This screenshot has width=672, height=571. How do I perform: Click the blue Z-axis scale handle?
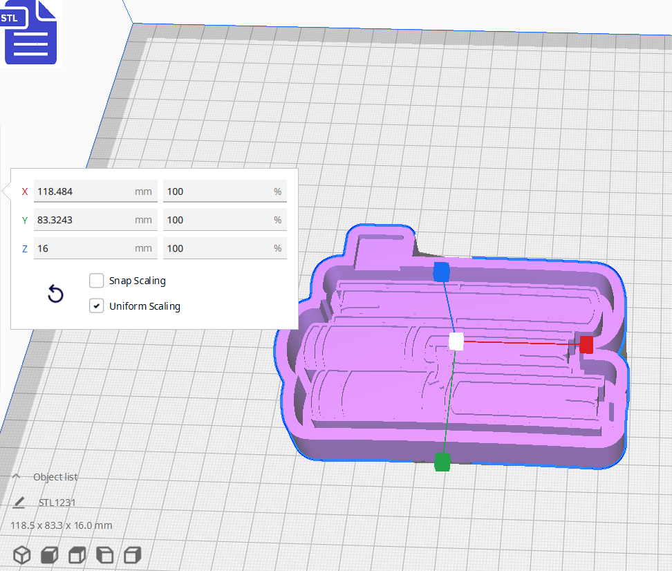click(441, 273)
